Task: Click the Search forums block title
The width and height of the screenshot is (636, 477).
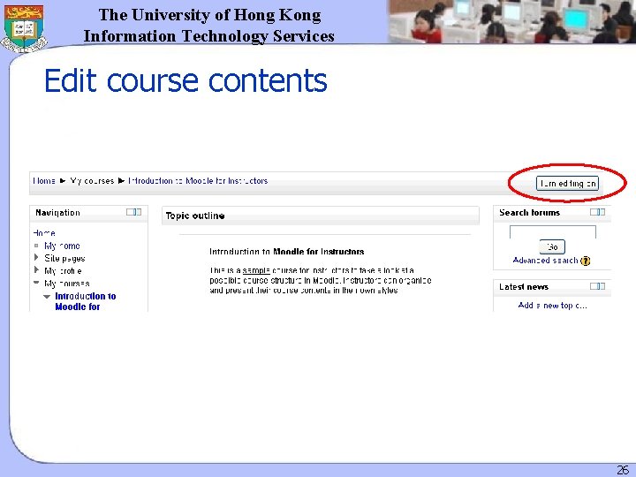Action: pos(529,213)
